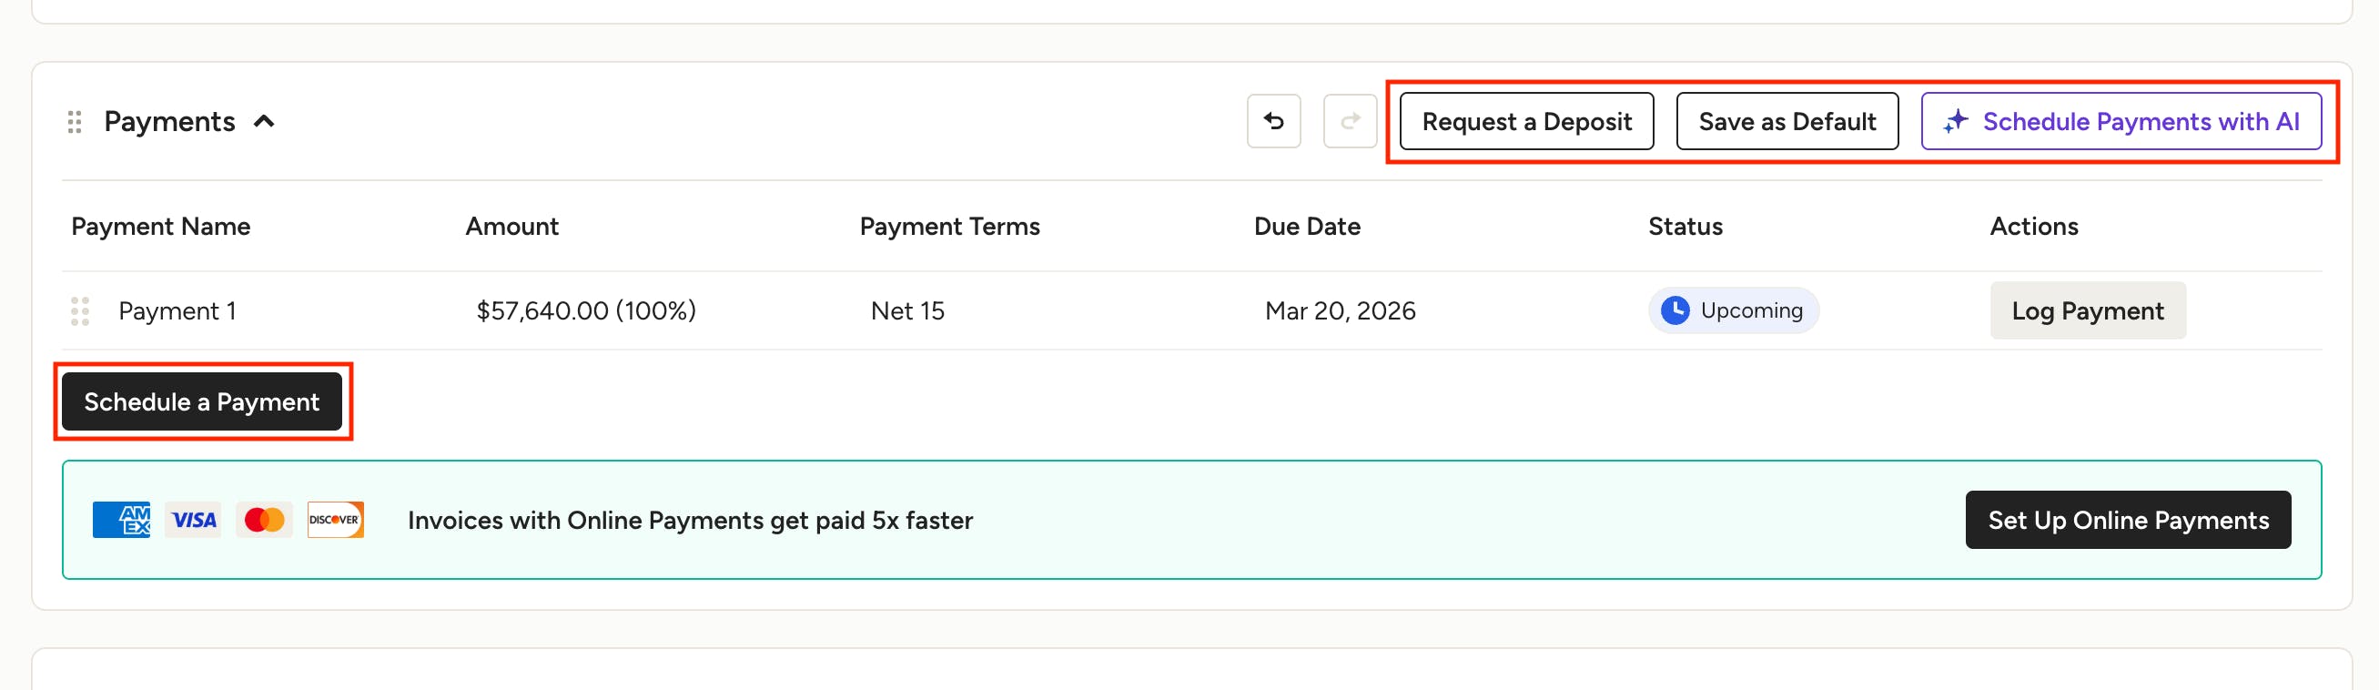Click the Payment 1 row drag handle
Screen dimensions: 2379x690
point(80,311)
